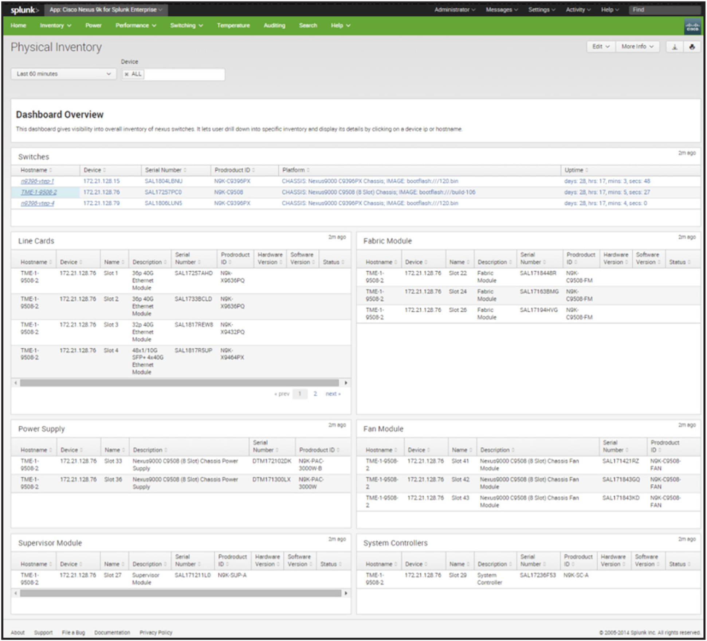
Task: Go to the Auditing tab
Action: click(x=274, y=26)
